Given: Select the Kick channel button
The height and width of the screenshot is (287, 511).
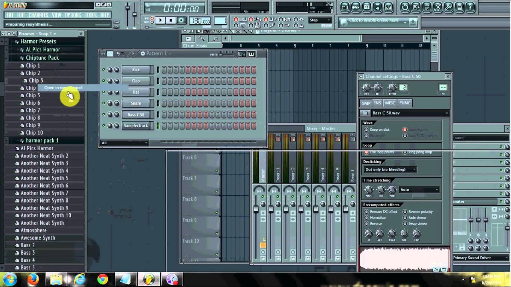Looking at the screenshot, I should click(136, 70).
